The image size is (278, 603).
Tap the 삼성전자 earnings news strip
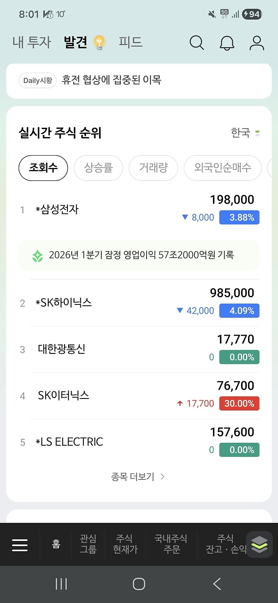pos(139,255)
